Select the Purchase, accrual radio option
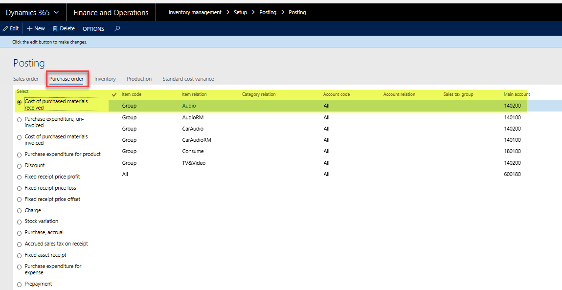Screen dimensions: 562x290 [x=20, y=233]
